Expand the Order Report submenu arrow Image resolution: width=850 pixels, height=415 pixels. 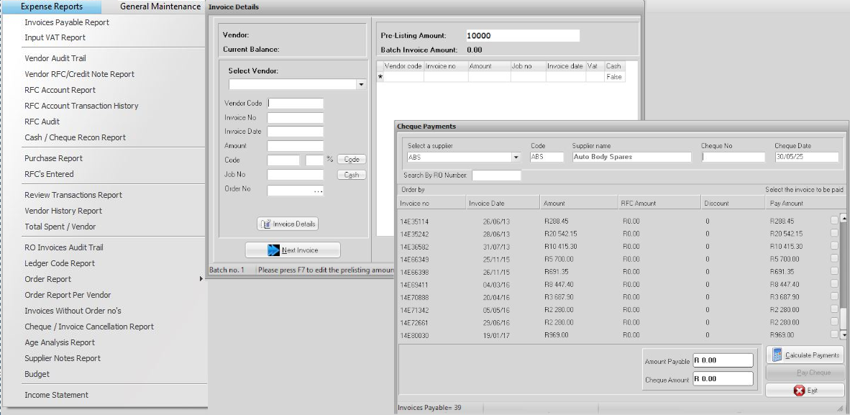(201, 279)
